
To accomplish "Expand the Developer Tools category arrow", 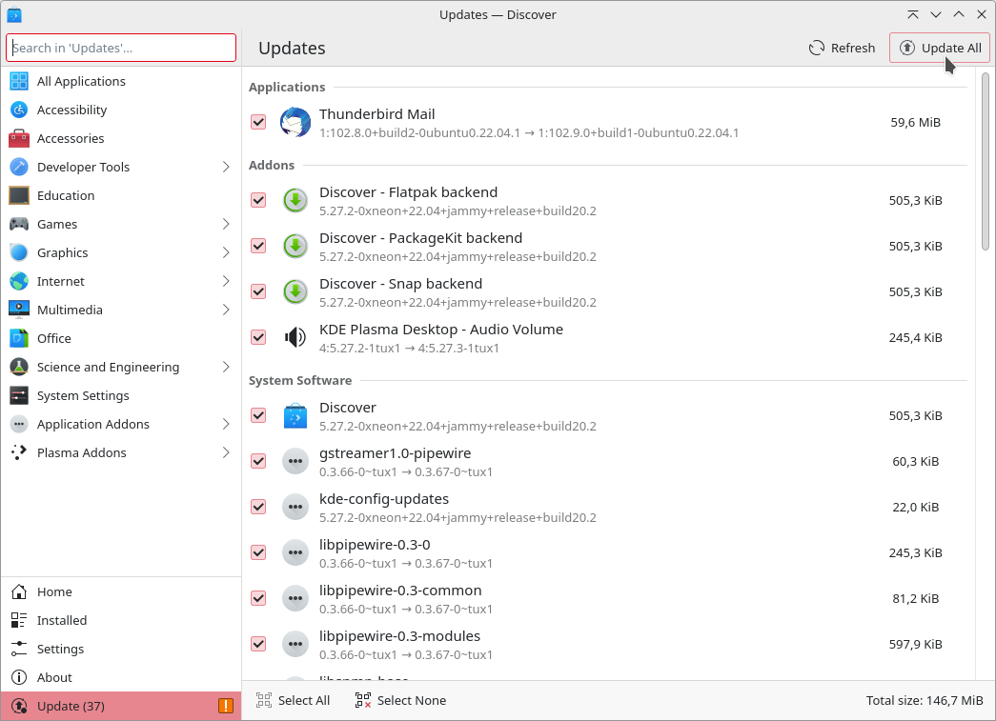I will pyautogui.click(x=226, y=168).
